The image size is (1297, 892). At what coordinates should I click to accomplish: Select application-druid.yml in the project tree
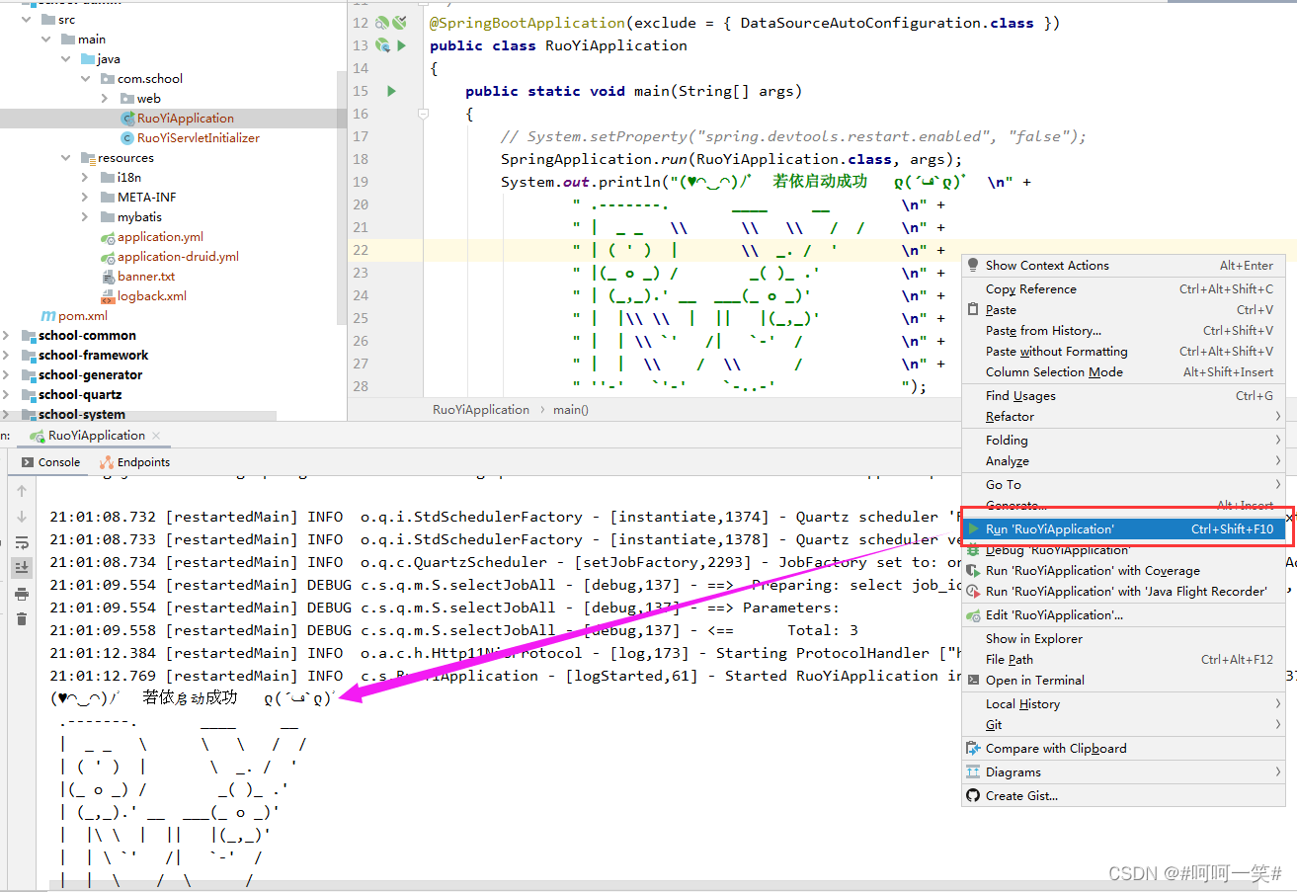178,257
